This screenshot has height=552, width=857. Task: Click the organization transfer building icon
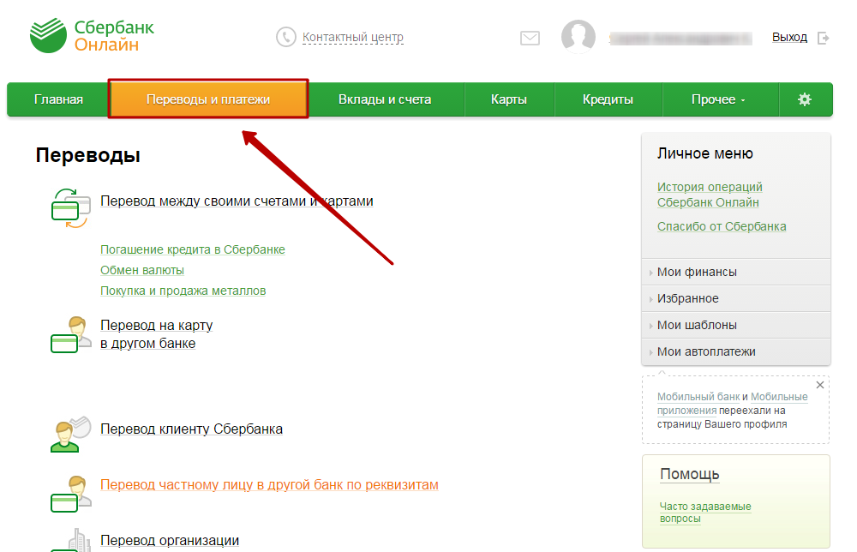71,540
